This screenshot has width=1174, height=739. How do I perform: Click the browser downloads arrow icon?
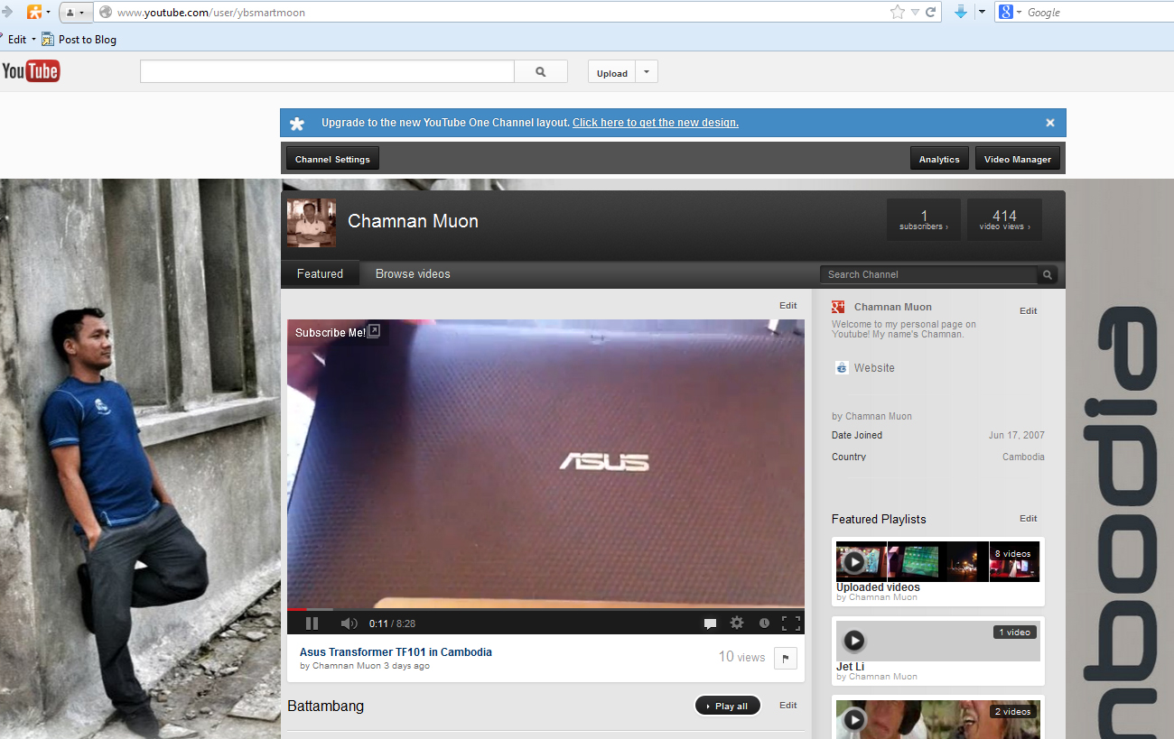click(961, 12)
